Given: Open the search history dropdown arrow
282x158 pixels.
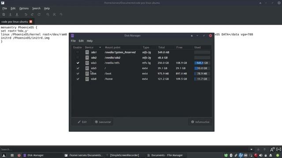Looking at the screenshot, I should pos(251,149).
